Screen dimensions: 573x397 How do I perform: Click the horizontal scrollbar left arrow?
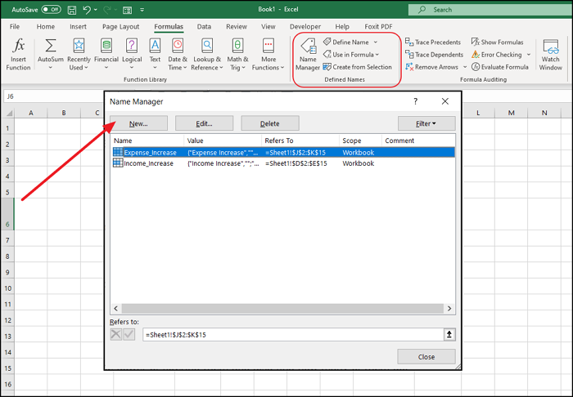(x=116, y=309)
